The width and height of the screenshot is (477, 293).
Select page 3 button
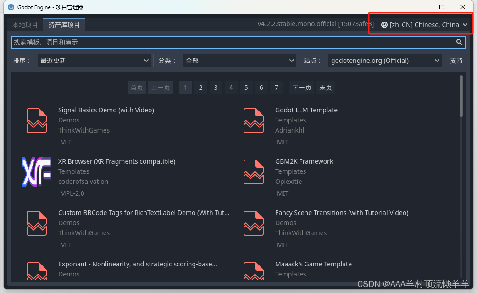point(216,88)
